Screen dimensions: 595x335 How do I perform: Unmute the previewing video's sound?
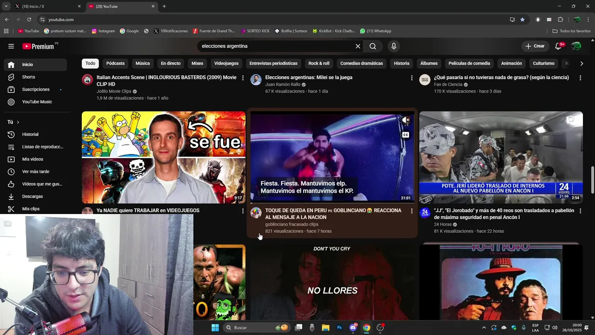(405, 120)
